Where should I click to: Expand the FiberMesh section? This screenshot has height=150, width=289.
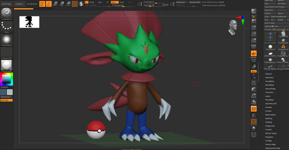point(269,100)
